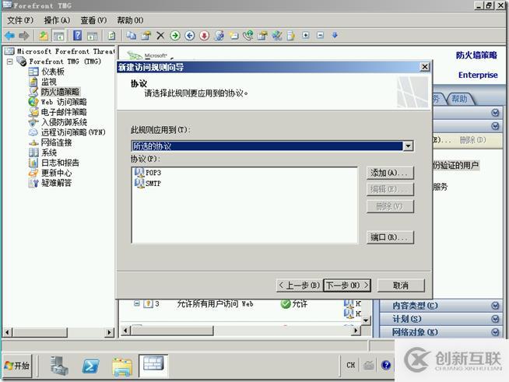Click the Forefront TMG taskbar button
This screenshot has width=509, height=382.
point(153,366)
